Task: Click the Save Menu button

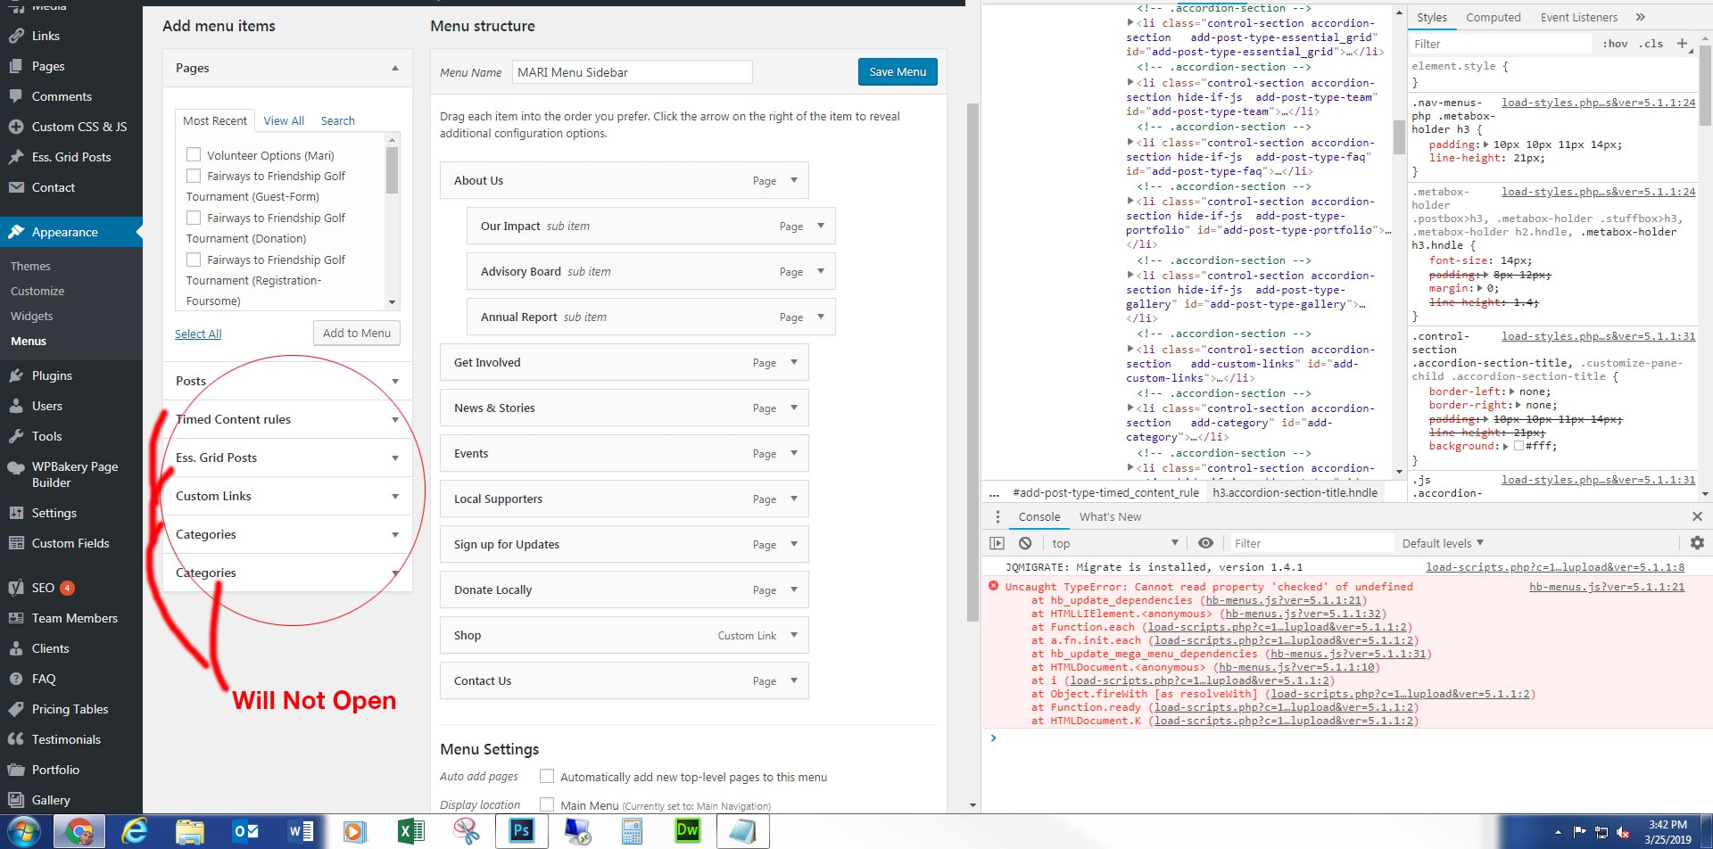Action: click(x=897, y=71)
